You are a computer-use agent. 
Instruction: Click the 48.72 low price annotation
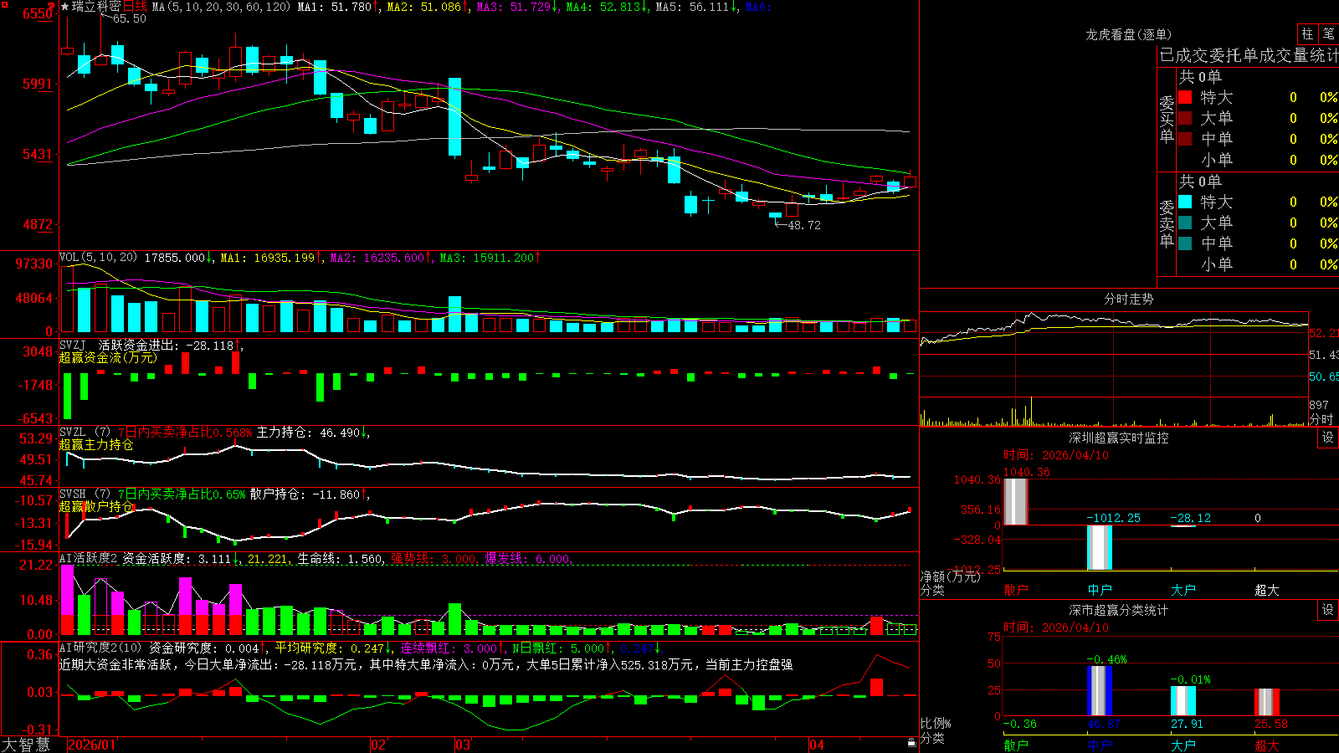804,225
